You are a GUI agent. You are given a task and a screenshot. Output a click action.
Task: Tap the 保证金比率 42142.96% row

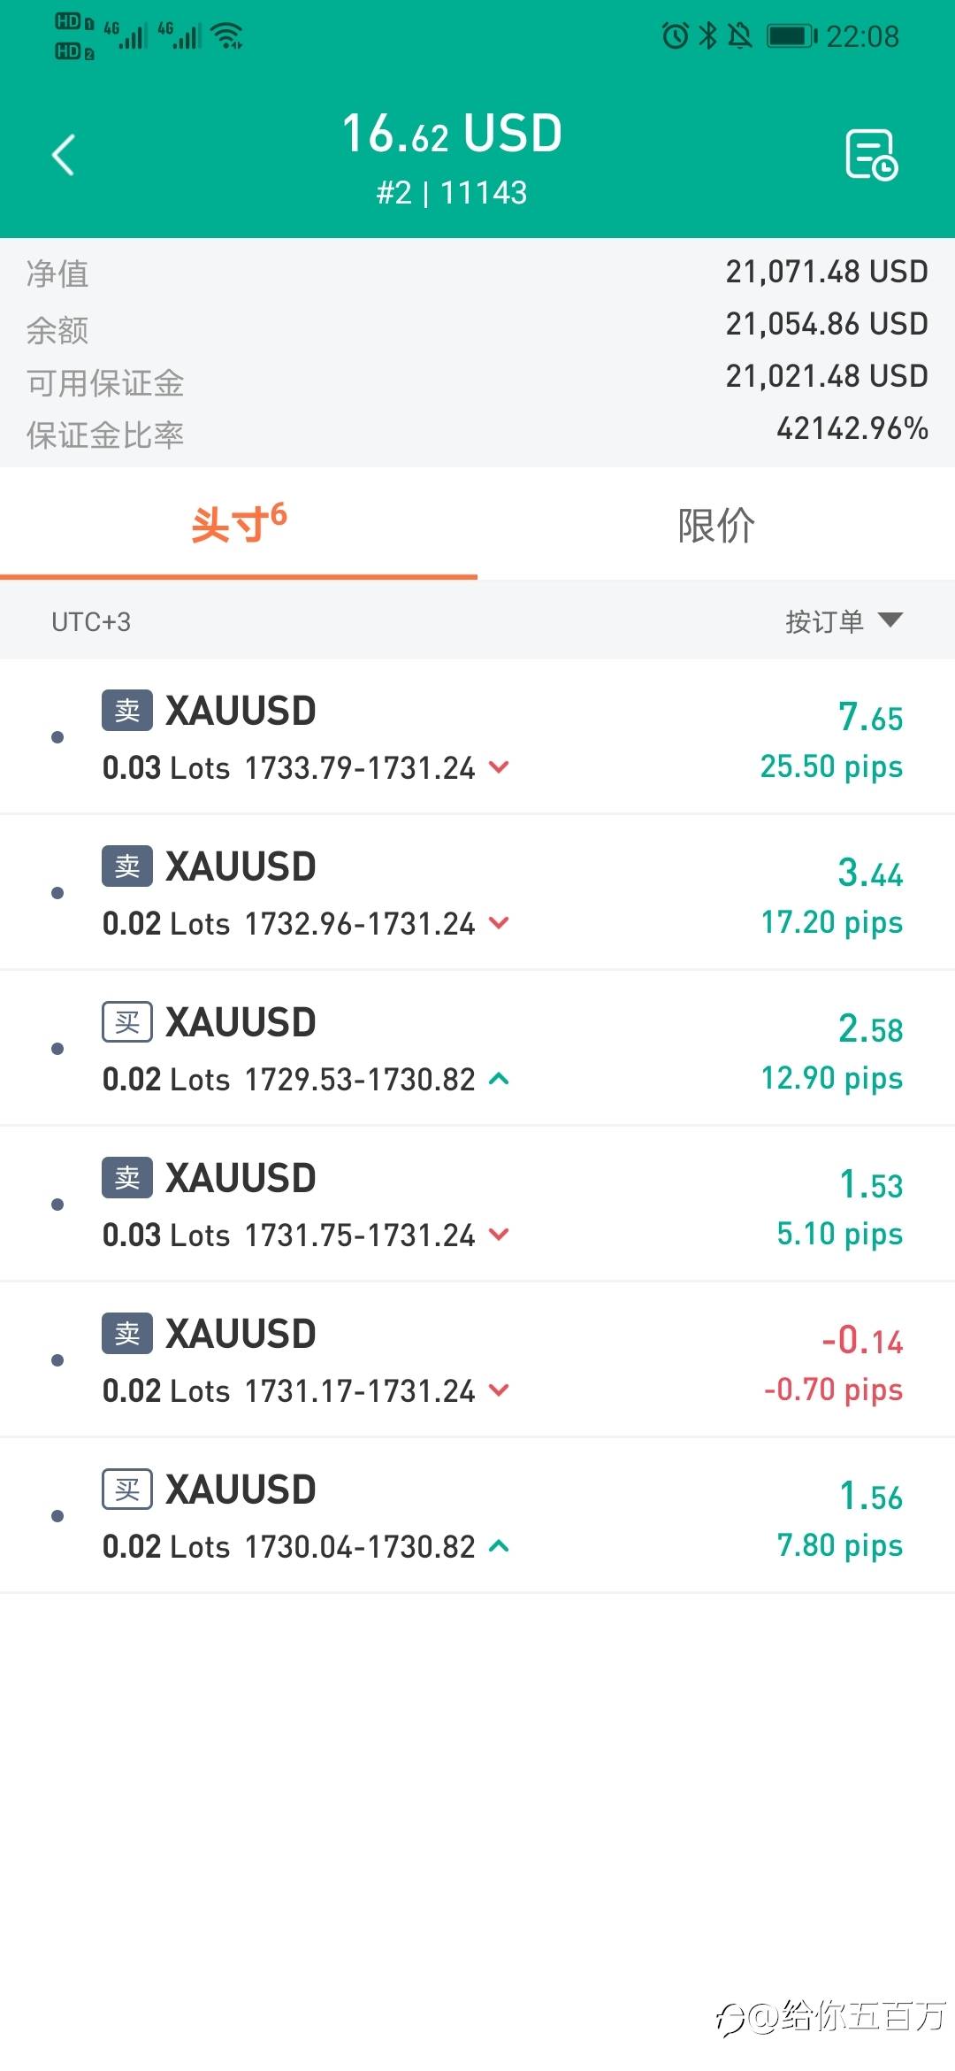click(x=477, y=433)
